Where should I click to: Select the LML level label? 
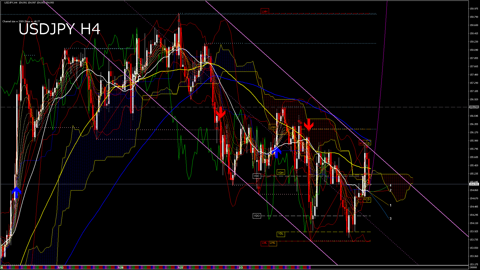264,243
